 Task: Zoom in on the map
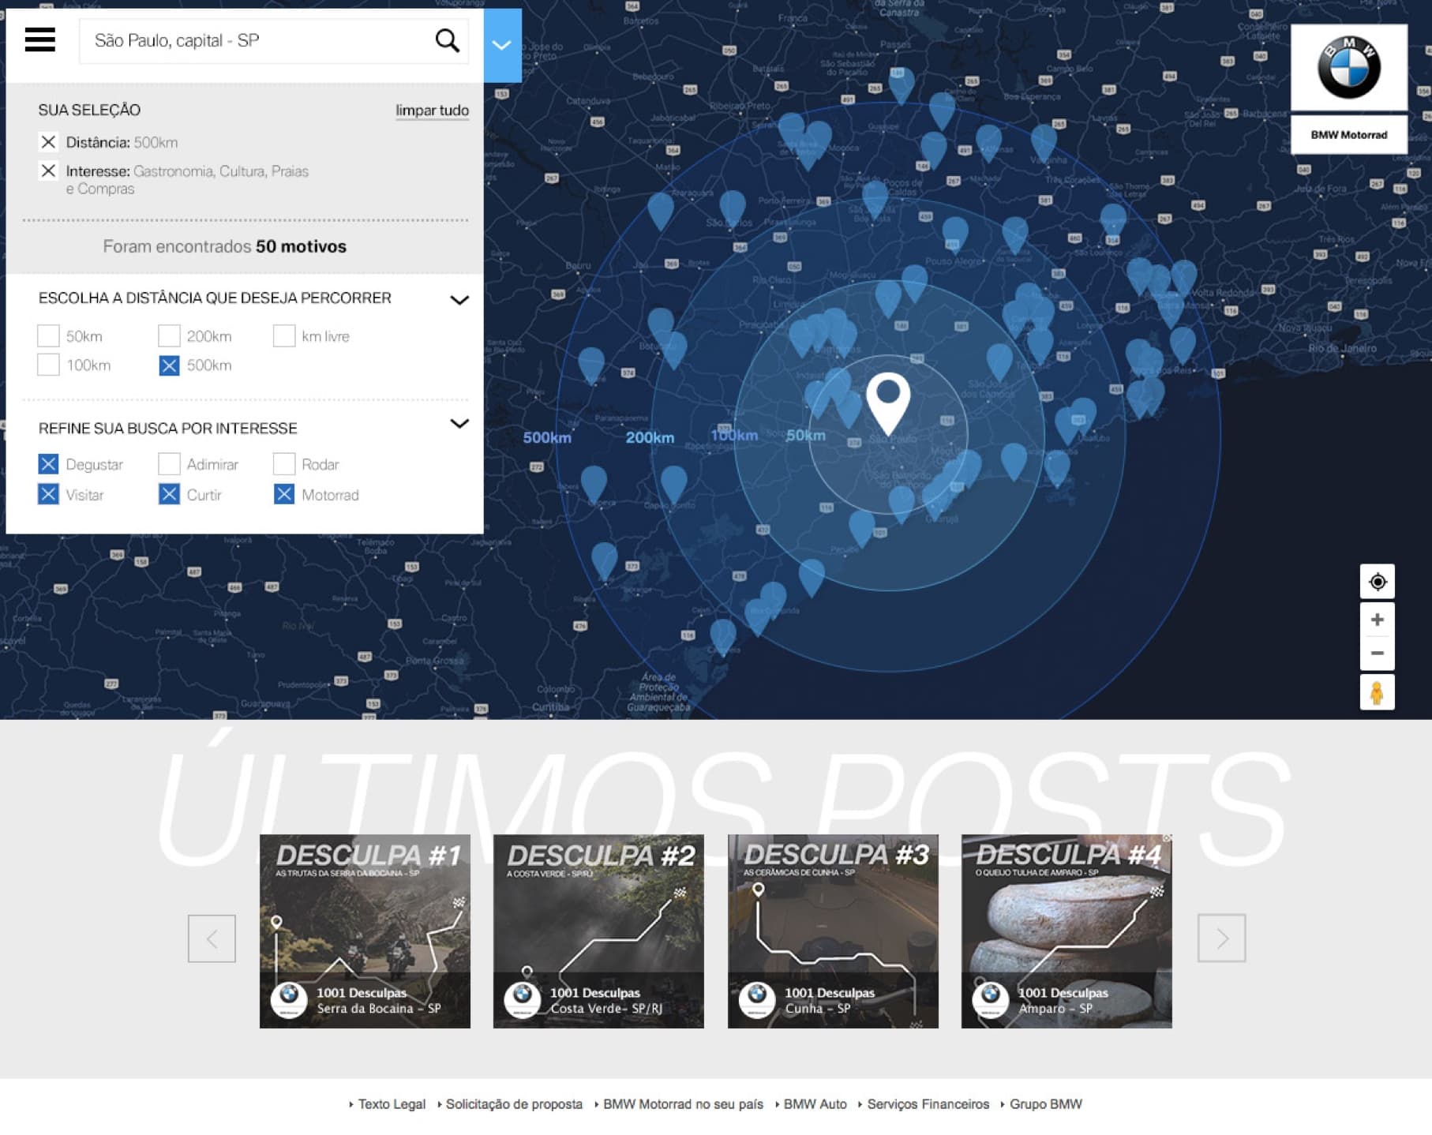[1377, 620]
